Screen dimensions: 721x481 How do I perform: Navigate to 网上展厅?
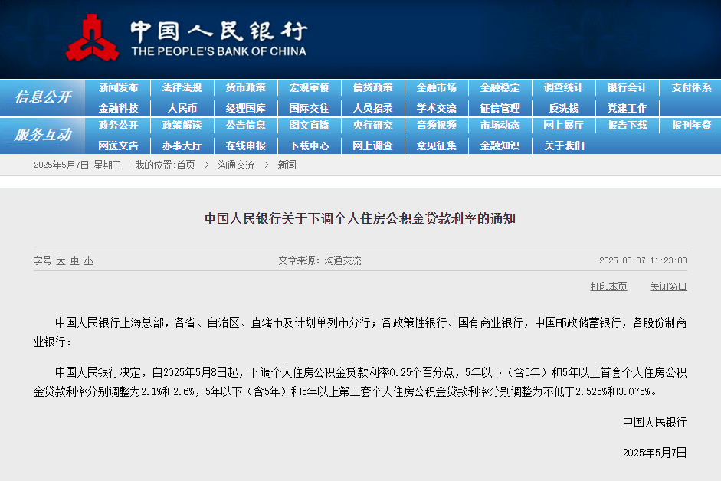(563, 125)
